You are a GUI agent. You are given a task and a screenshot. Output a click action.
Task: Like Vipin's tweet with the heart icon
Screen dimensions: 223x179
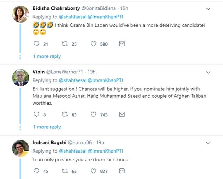[93, 115]
